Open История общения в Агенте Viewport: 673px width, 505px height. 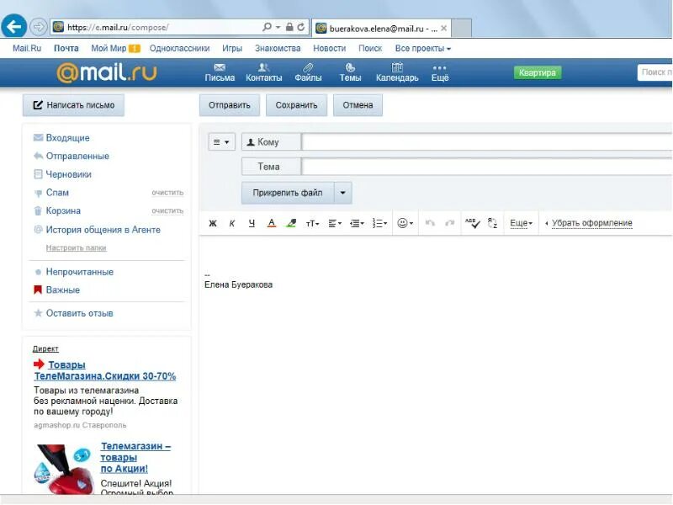click(103, 230)
